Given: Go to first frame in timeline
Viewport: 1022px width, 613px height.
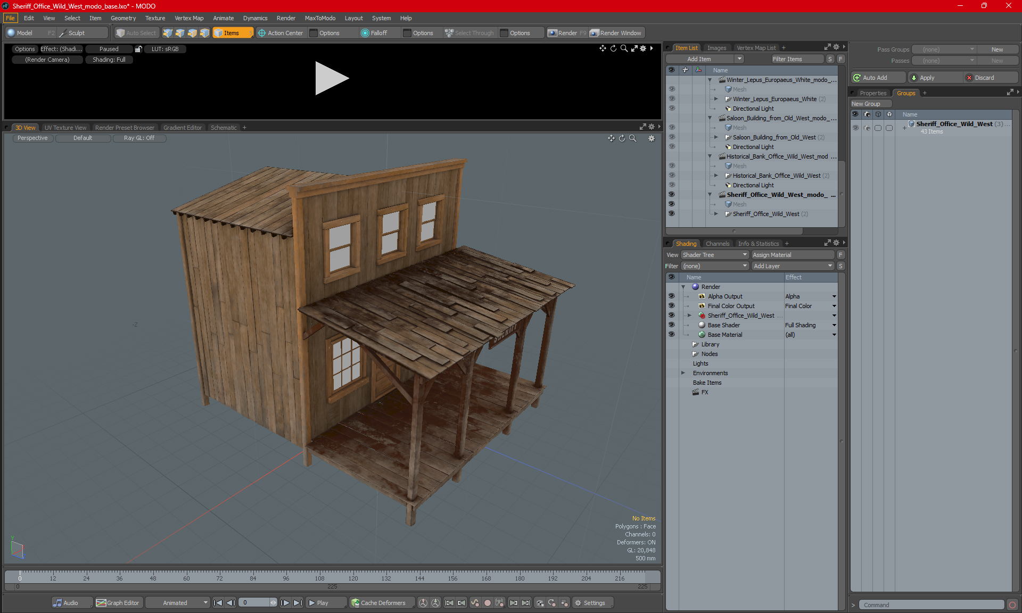Looking at the screenshot, I should [x=218, y=603].
